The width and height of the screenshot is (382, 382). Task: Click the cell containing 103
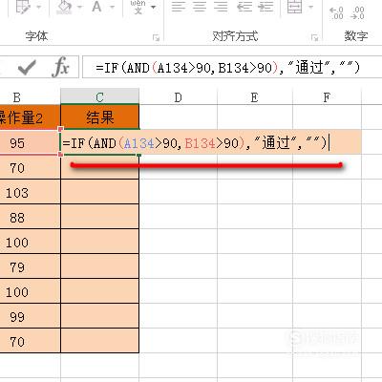tap(30, 192)
